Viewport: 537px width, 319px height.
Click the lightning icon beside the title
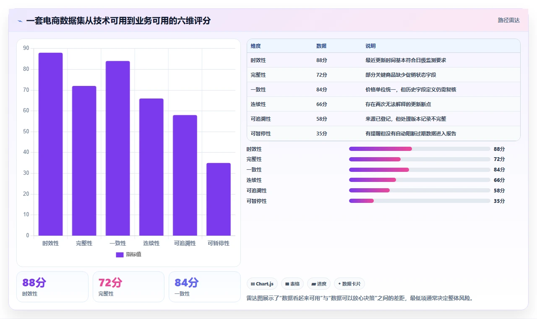coord(20,21)
